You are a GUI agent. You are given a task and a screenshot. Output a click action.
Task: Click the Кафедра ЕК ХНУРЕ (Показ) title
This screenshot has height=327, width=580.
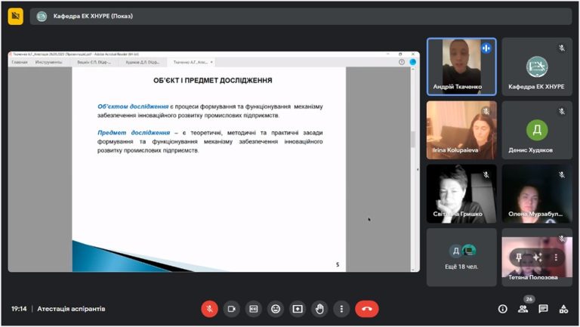coord(93,17)
